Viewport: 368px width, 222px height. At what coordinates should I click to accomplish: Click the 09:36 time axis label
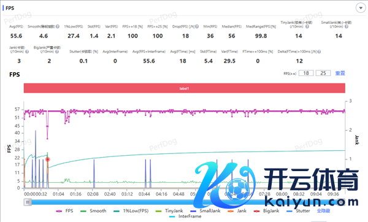(333, 194)
